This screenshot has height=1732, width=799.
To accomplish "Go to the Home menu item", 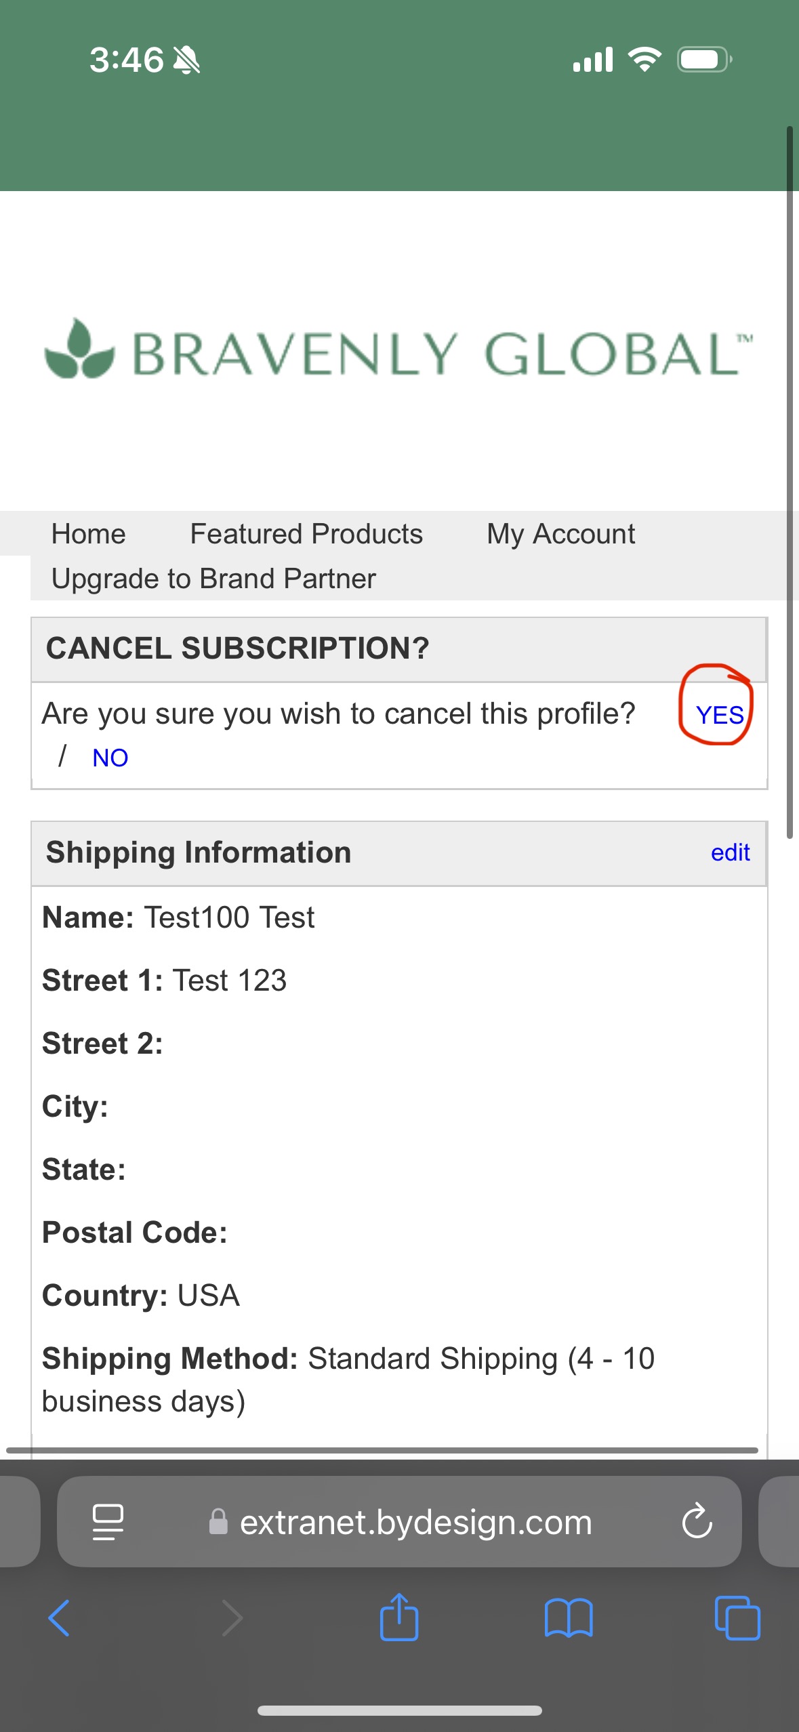I will (89, 534).
